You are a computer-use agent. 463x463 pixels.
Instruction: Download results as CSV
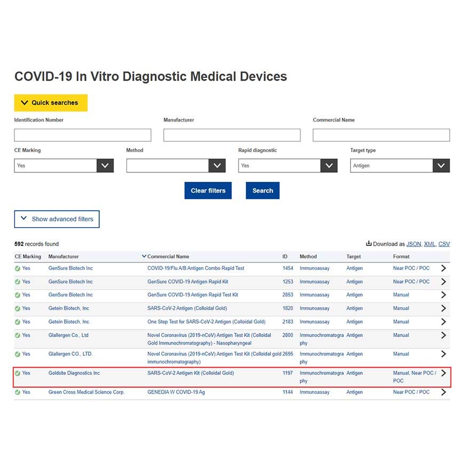click(x=444, y=244)
